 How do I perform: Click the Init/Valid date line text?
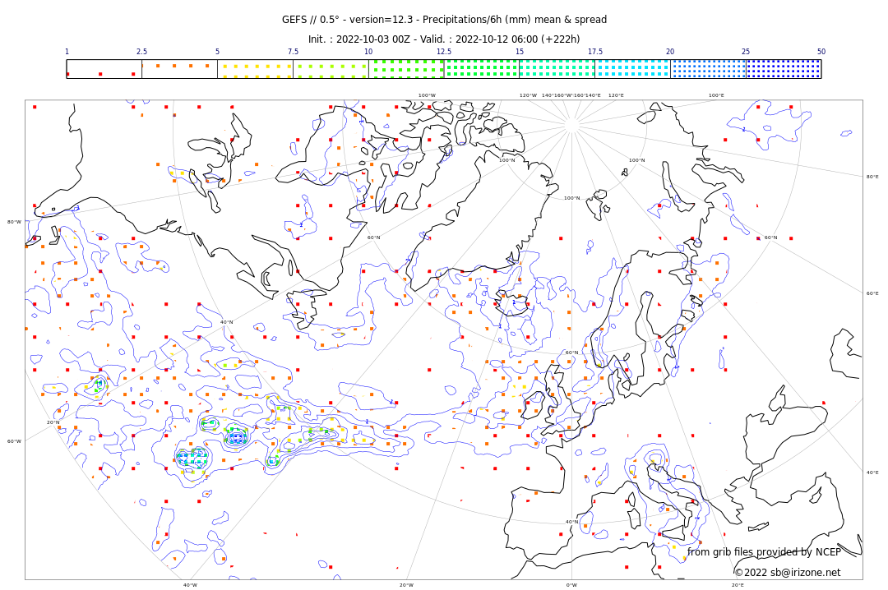[x=444, y=39]
